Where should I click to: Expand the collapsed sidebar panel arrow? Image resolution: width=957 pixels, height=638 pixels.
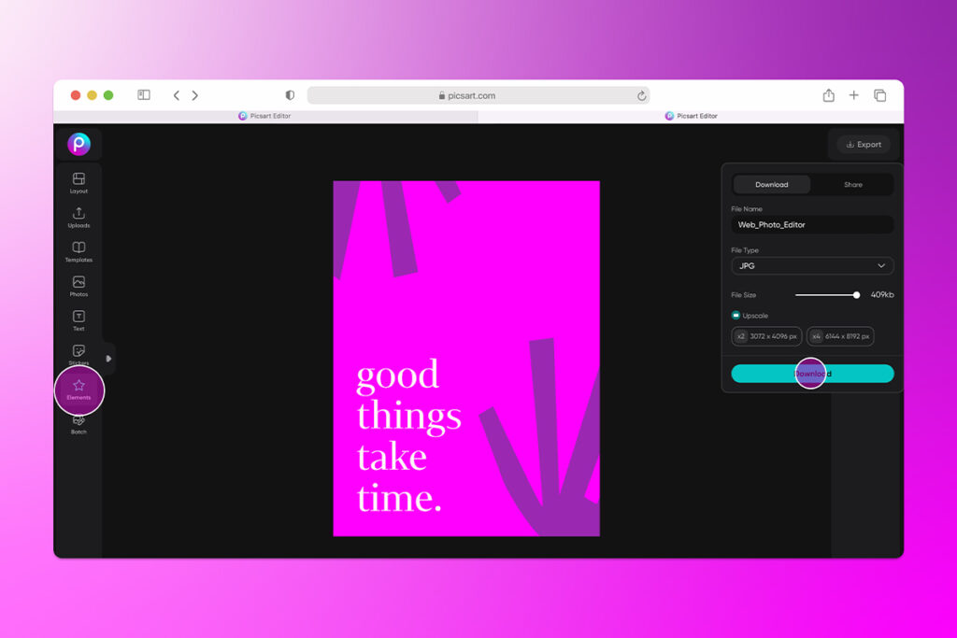click(109, 358)
